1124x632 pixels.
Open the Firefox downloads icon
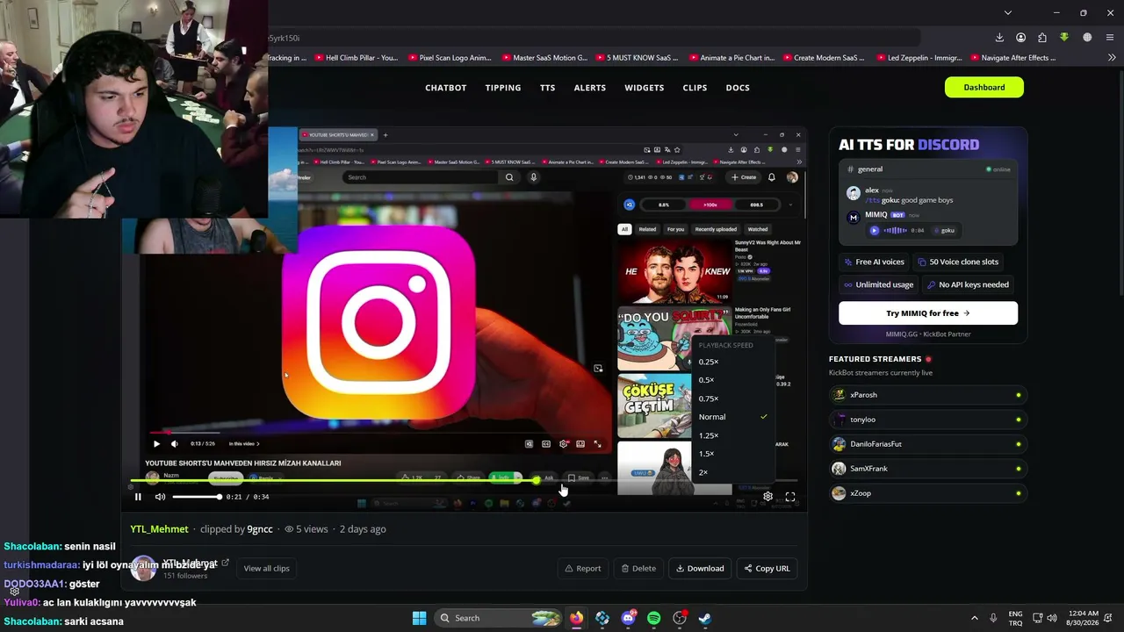pyautogui.click(x=999, y=38)
